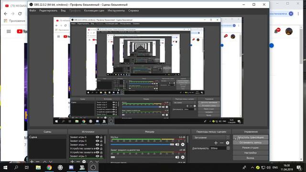The image size is (306, 172).
Task: Adjust the Длительность duration stepper arrows
Action: [228, 148]
